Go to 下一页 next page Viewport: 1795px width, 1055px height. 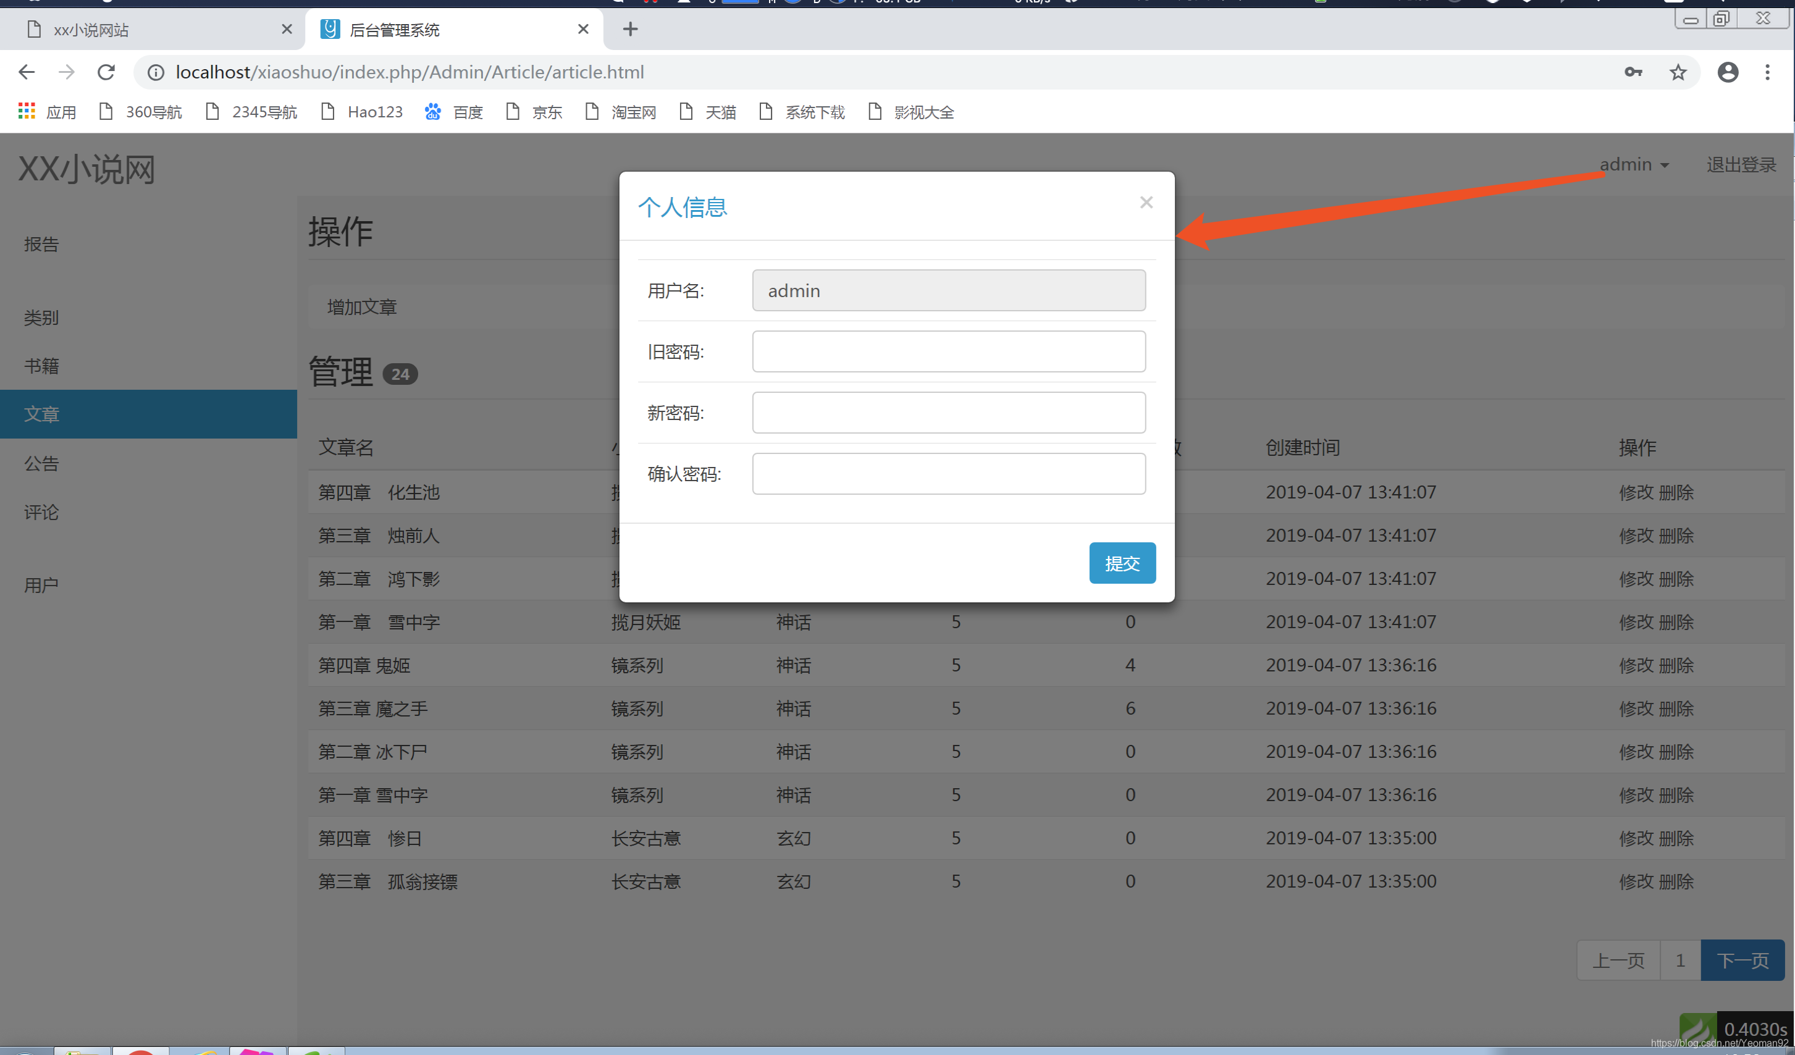(x=1742, y=960)
